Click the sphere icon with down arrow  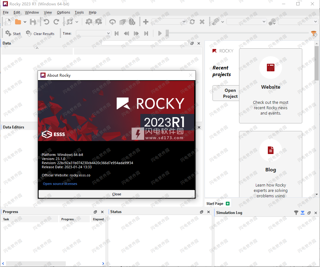point(272,22)
